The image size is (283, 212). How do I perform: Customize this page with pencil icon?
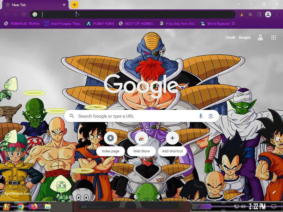274,192
